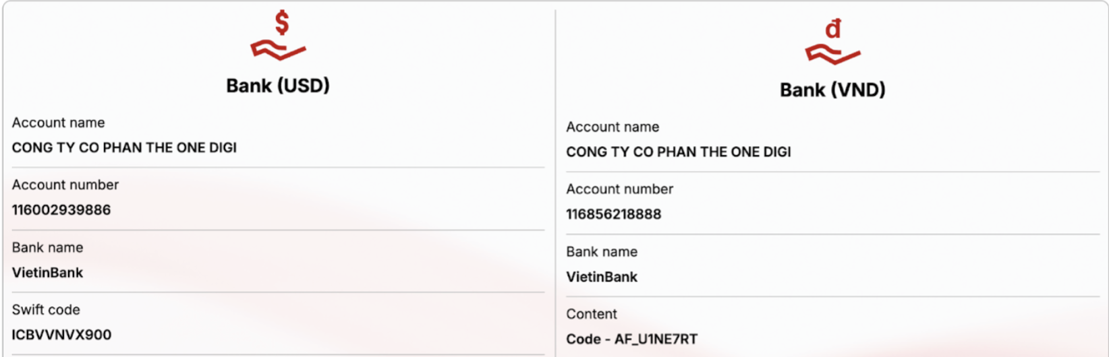The width and height of the screenshot is (1109, 357).
Task: Click Account name label in VND panel
Action: (613, 127)
